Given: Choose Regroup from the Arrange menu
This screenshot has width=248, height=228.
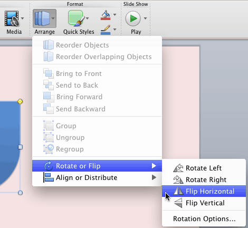Looking at the screenshot, I should tap(97, 149).
